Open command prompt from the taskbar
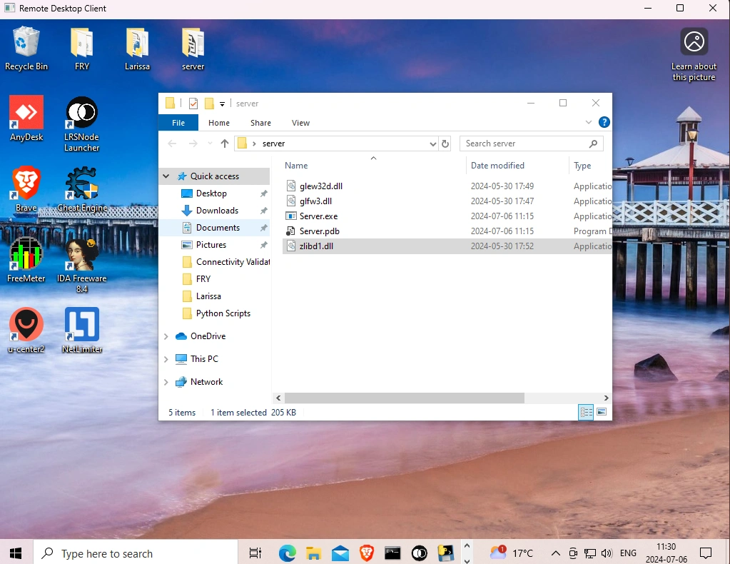The height and width of the screenshot is (564, 730). (x=392, y=553)
